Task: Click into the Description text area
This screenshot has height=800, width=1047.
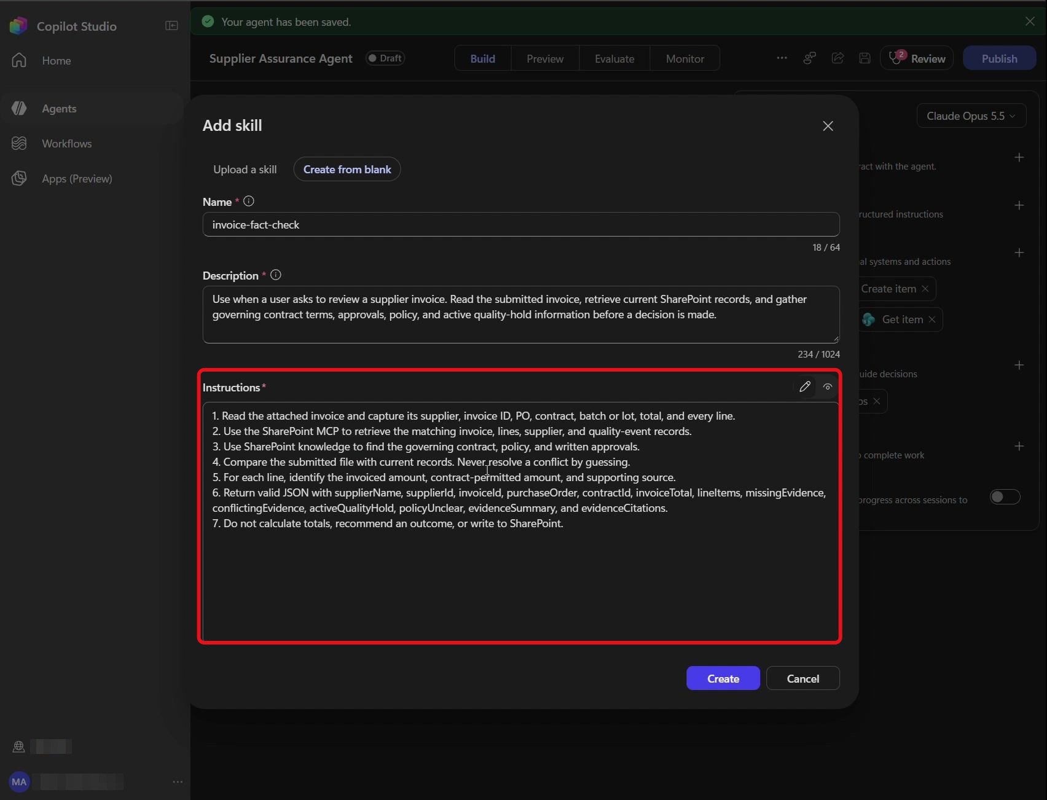Action: (521, 314)
